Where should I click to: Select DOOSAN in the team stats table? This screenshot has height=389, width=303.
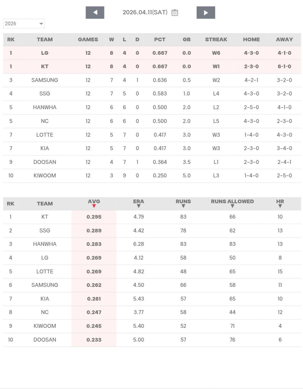[45, 340]
